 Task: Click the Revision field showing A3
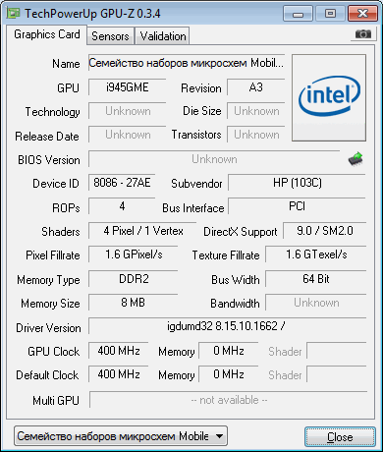256,87
